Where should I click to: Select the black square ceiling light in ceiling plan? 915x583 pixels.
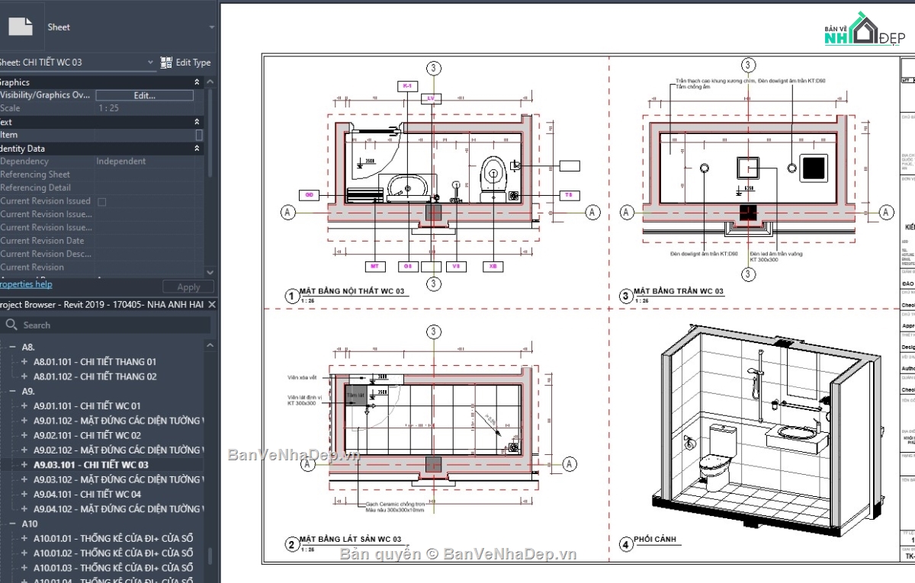coord(814,168)
